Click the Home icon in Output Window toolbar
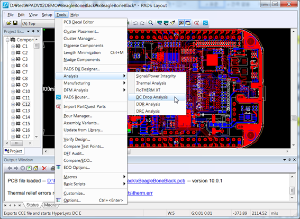Screen dimensions: 300x219 click(x=35, y=168)
